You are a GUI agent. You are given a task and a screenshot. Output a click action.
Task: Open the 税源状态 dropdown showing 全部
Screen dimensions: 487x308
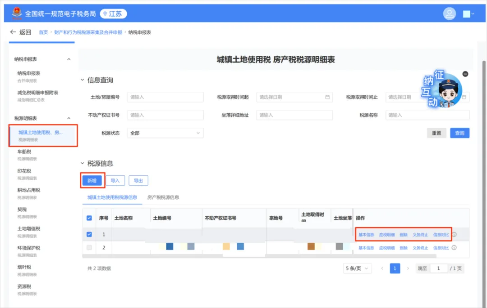[x=165, y=133]
